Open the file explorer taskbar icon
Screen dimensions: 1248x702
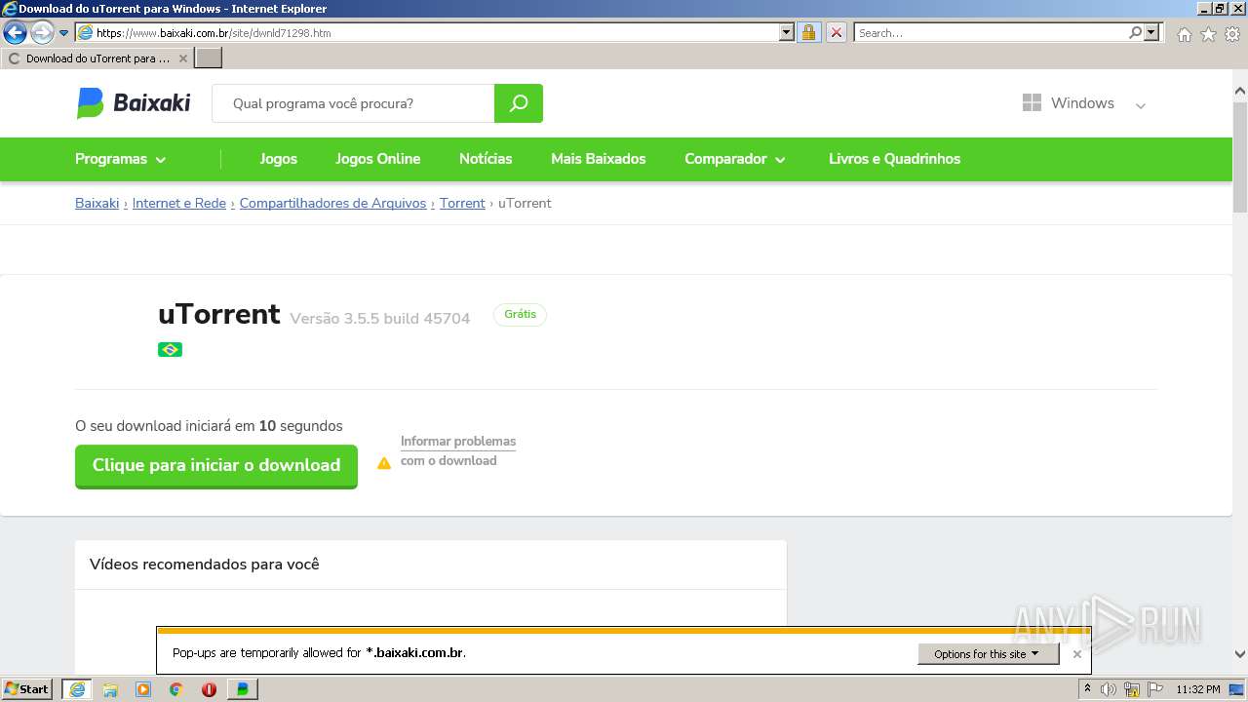(x=110, y=689)
